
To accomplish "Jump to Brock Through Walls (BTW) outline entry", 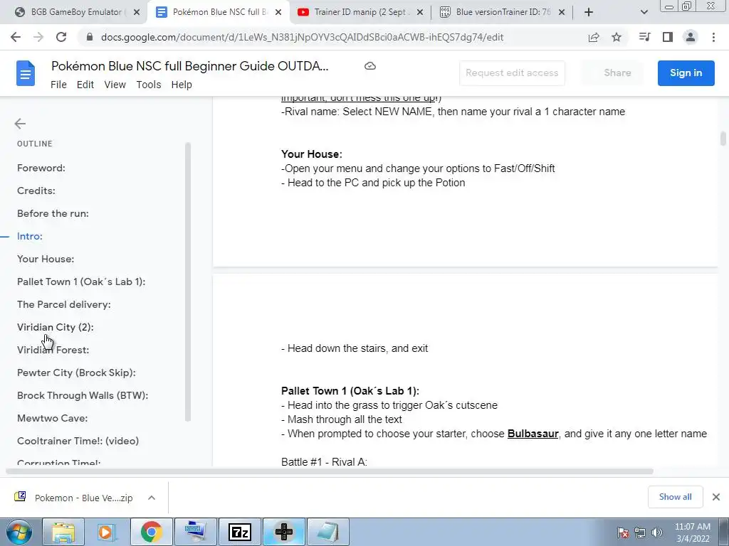I will [x=83, y=395].
